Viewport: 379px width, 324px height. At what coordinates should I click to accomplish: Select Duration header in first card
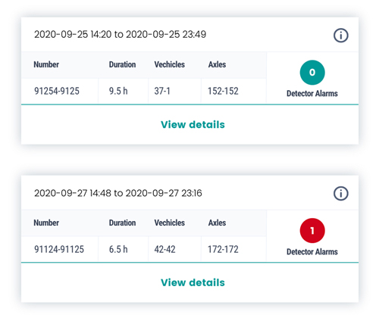click(122, 64)
